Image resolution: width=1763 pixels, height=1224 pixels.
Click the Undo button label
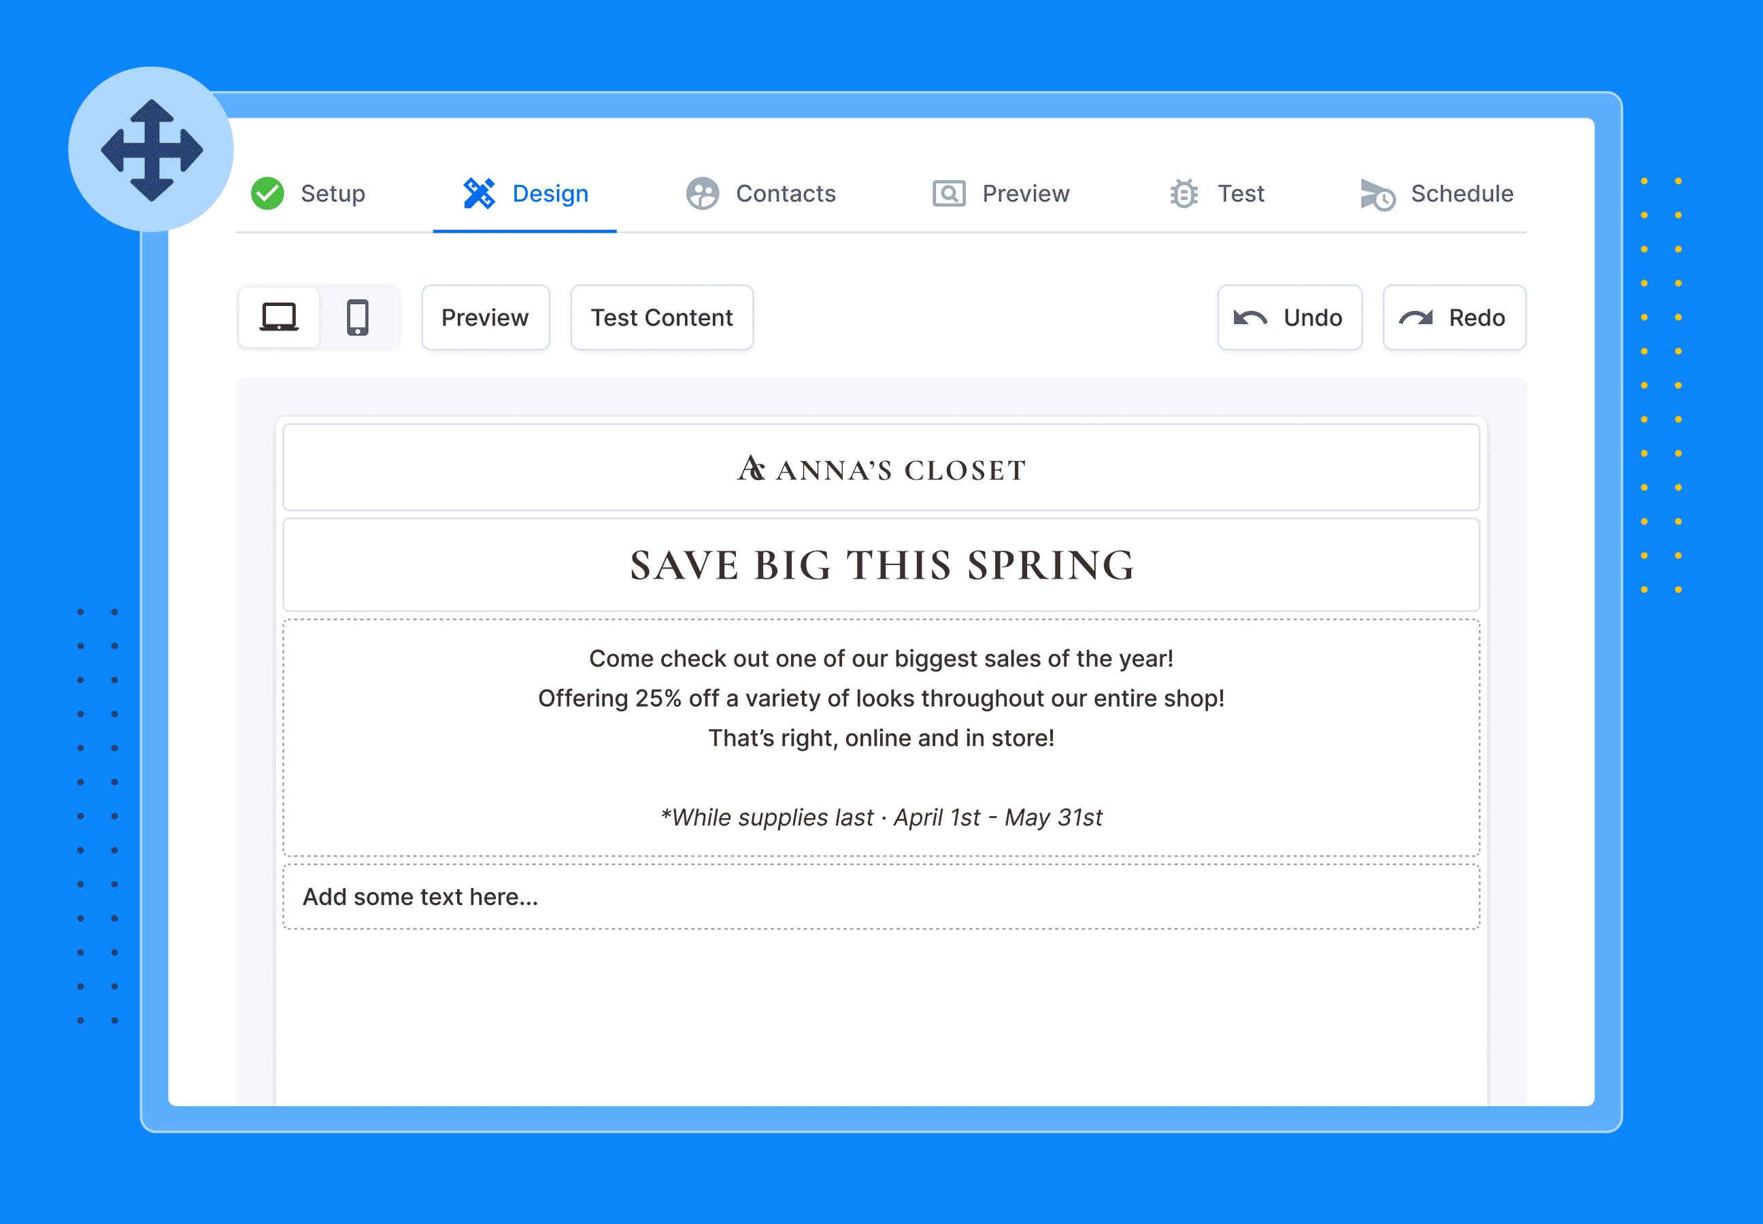1313,318
